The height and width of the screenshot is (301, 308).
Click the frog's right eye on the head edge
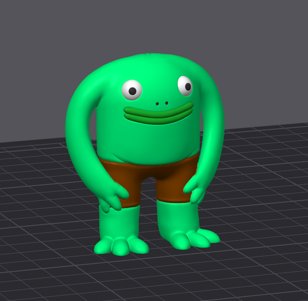pos(185,85)
